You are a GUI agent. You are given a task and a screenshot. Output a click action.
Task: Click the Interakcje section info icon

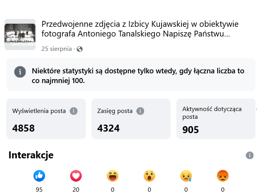click(250, 155)
